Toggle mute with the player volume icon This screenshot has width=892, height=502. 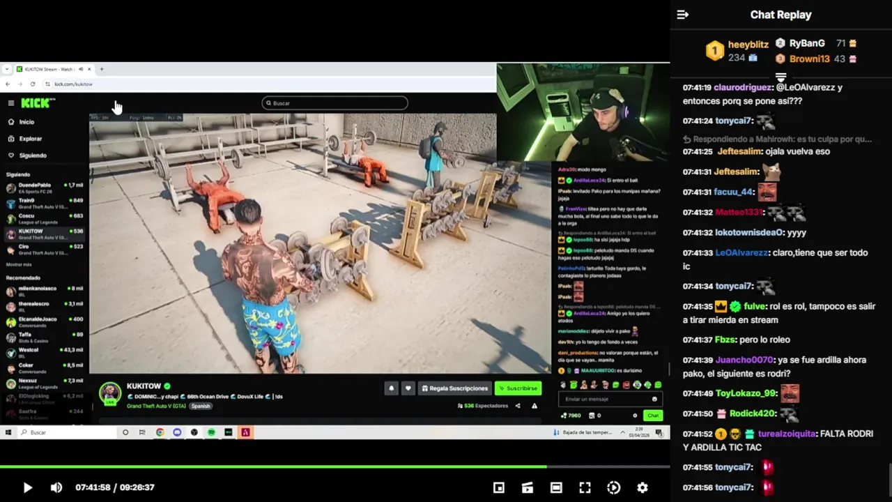[x=56, y=487]
